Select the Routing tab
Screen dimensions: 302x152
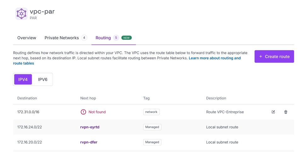103,38
